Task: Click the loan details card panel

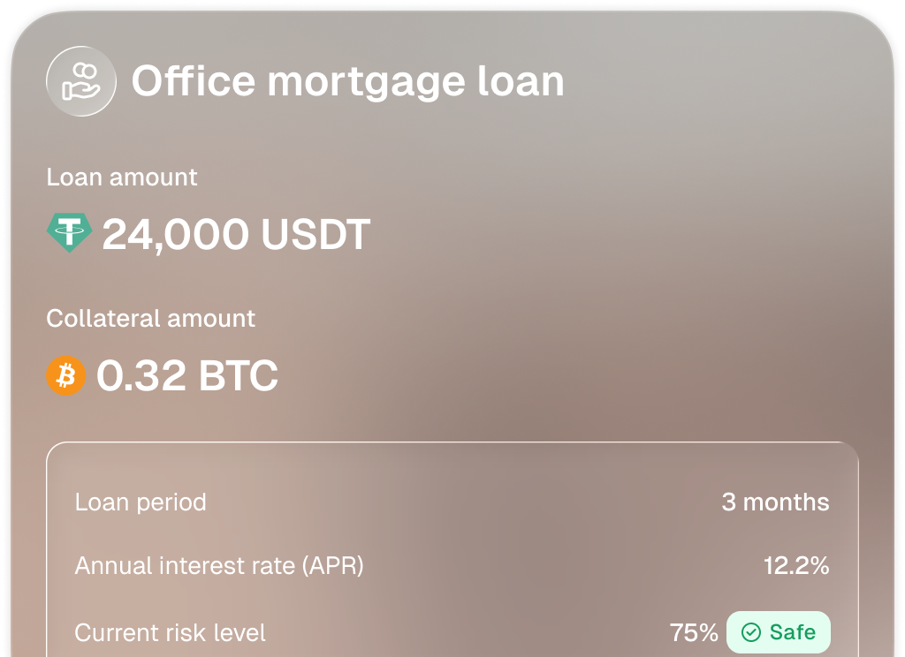Action: 451,547
